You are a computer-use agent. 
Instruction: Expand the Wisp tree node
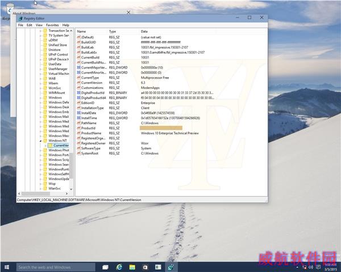coord(41,184)
